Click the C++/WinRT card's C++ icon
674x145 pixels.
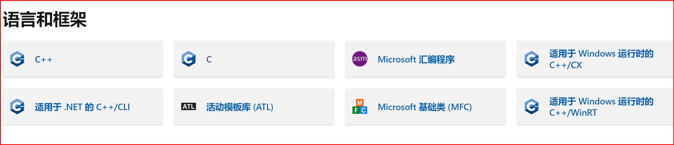point(532,106)
